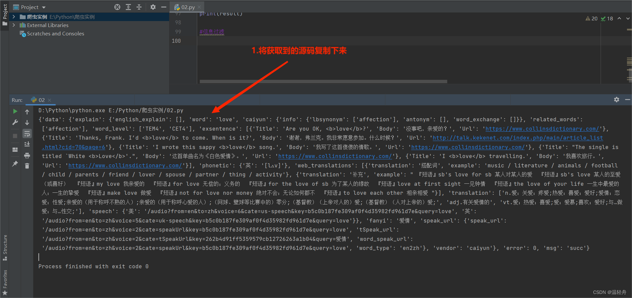This screenshot has height=298, width=632.
Task: Click 'Process finished with exit code 0' text
Action: click(x=94, y=266)
